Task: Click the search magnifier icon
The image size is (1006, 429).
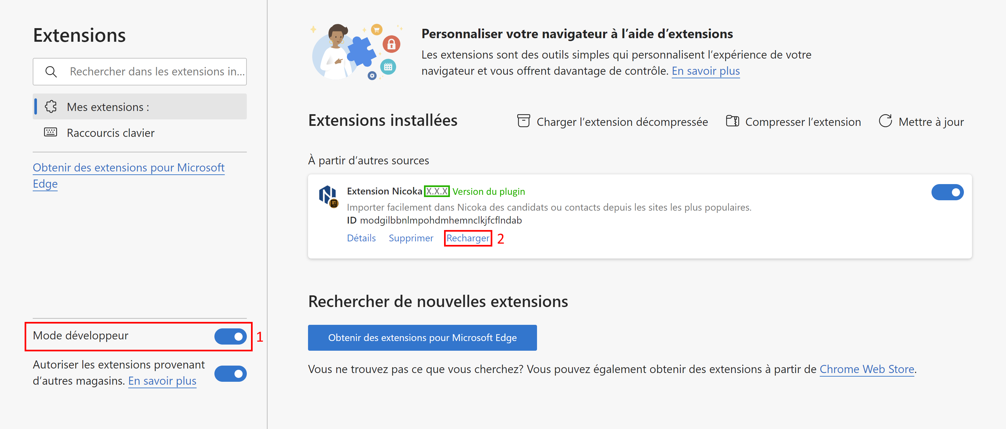Action: tap(51, 72)
